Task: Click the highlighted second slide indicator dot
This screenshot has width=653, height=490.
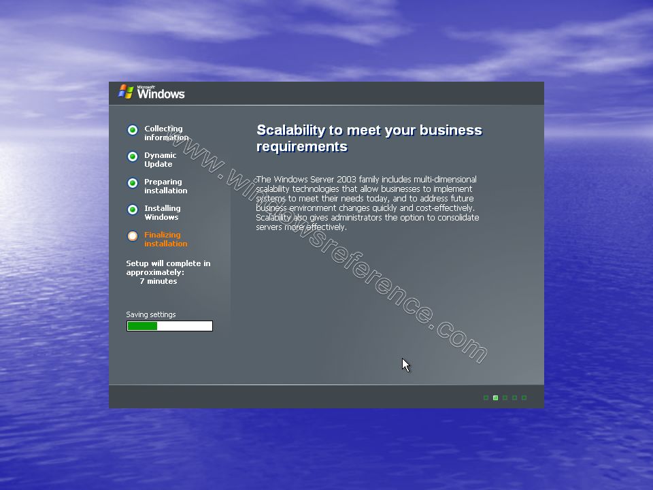Action: pos(496,398)
